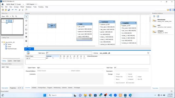
Task: Switch to the EER Diagram tab
Action: click(x=30, y=4)
